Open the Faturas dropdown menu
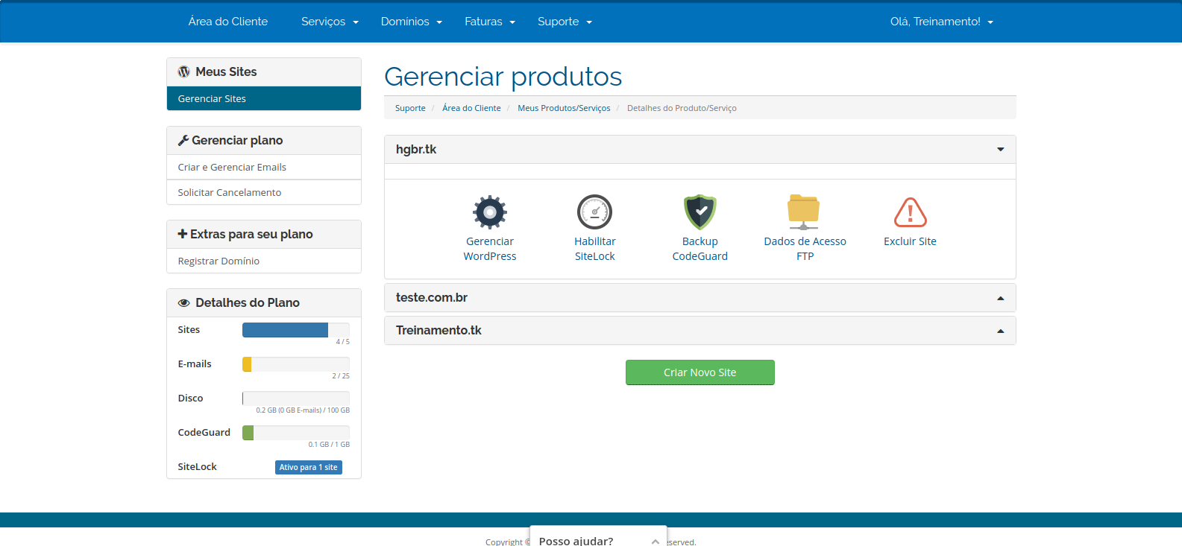Image resolution: width=1182 pixels, height=546 pixels. point(490,22)
